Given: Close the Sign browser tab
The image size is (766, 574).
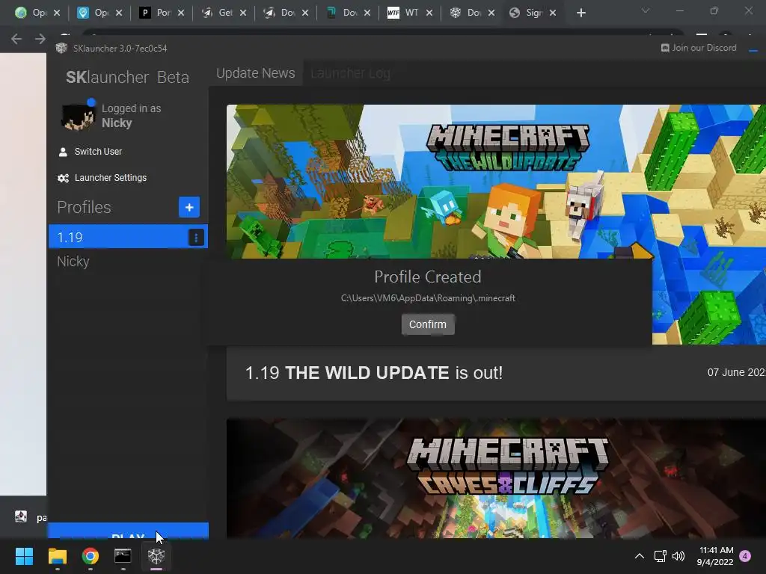Looking at the screenshot, I should pos(553,13).
